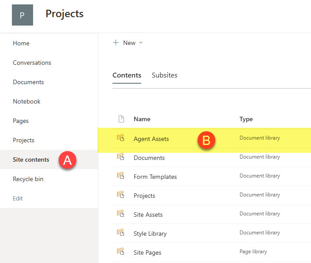Click the Edit navigation link
The image size is (311, 263).
pos(18,198)
